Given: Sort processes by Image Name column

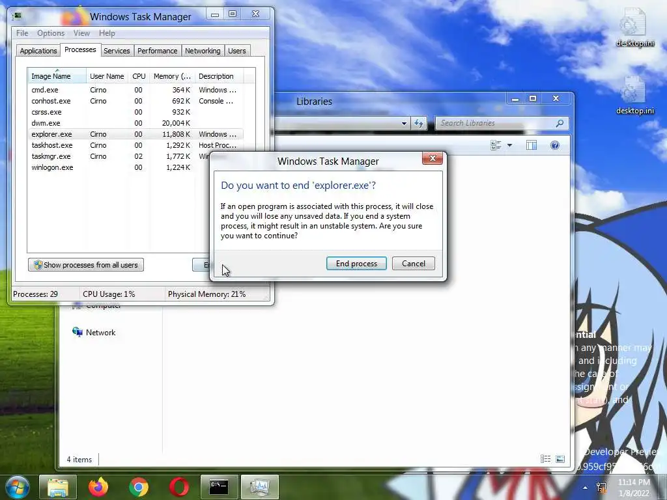Looking at the screenshot, I should (57, 76).
